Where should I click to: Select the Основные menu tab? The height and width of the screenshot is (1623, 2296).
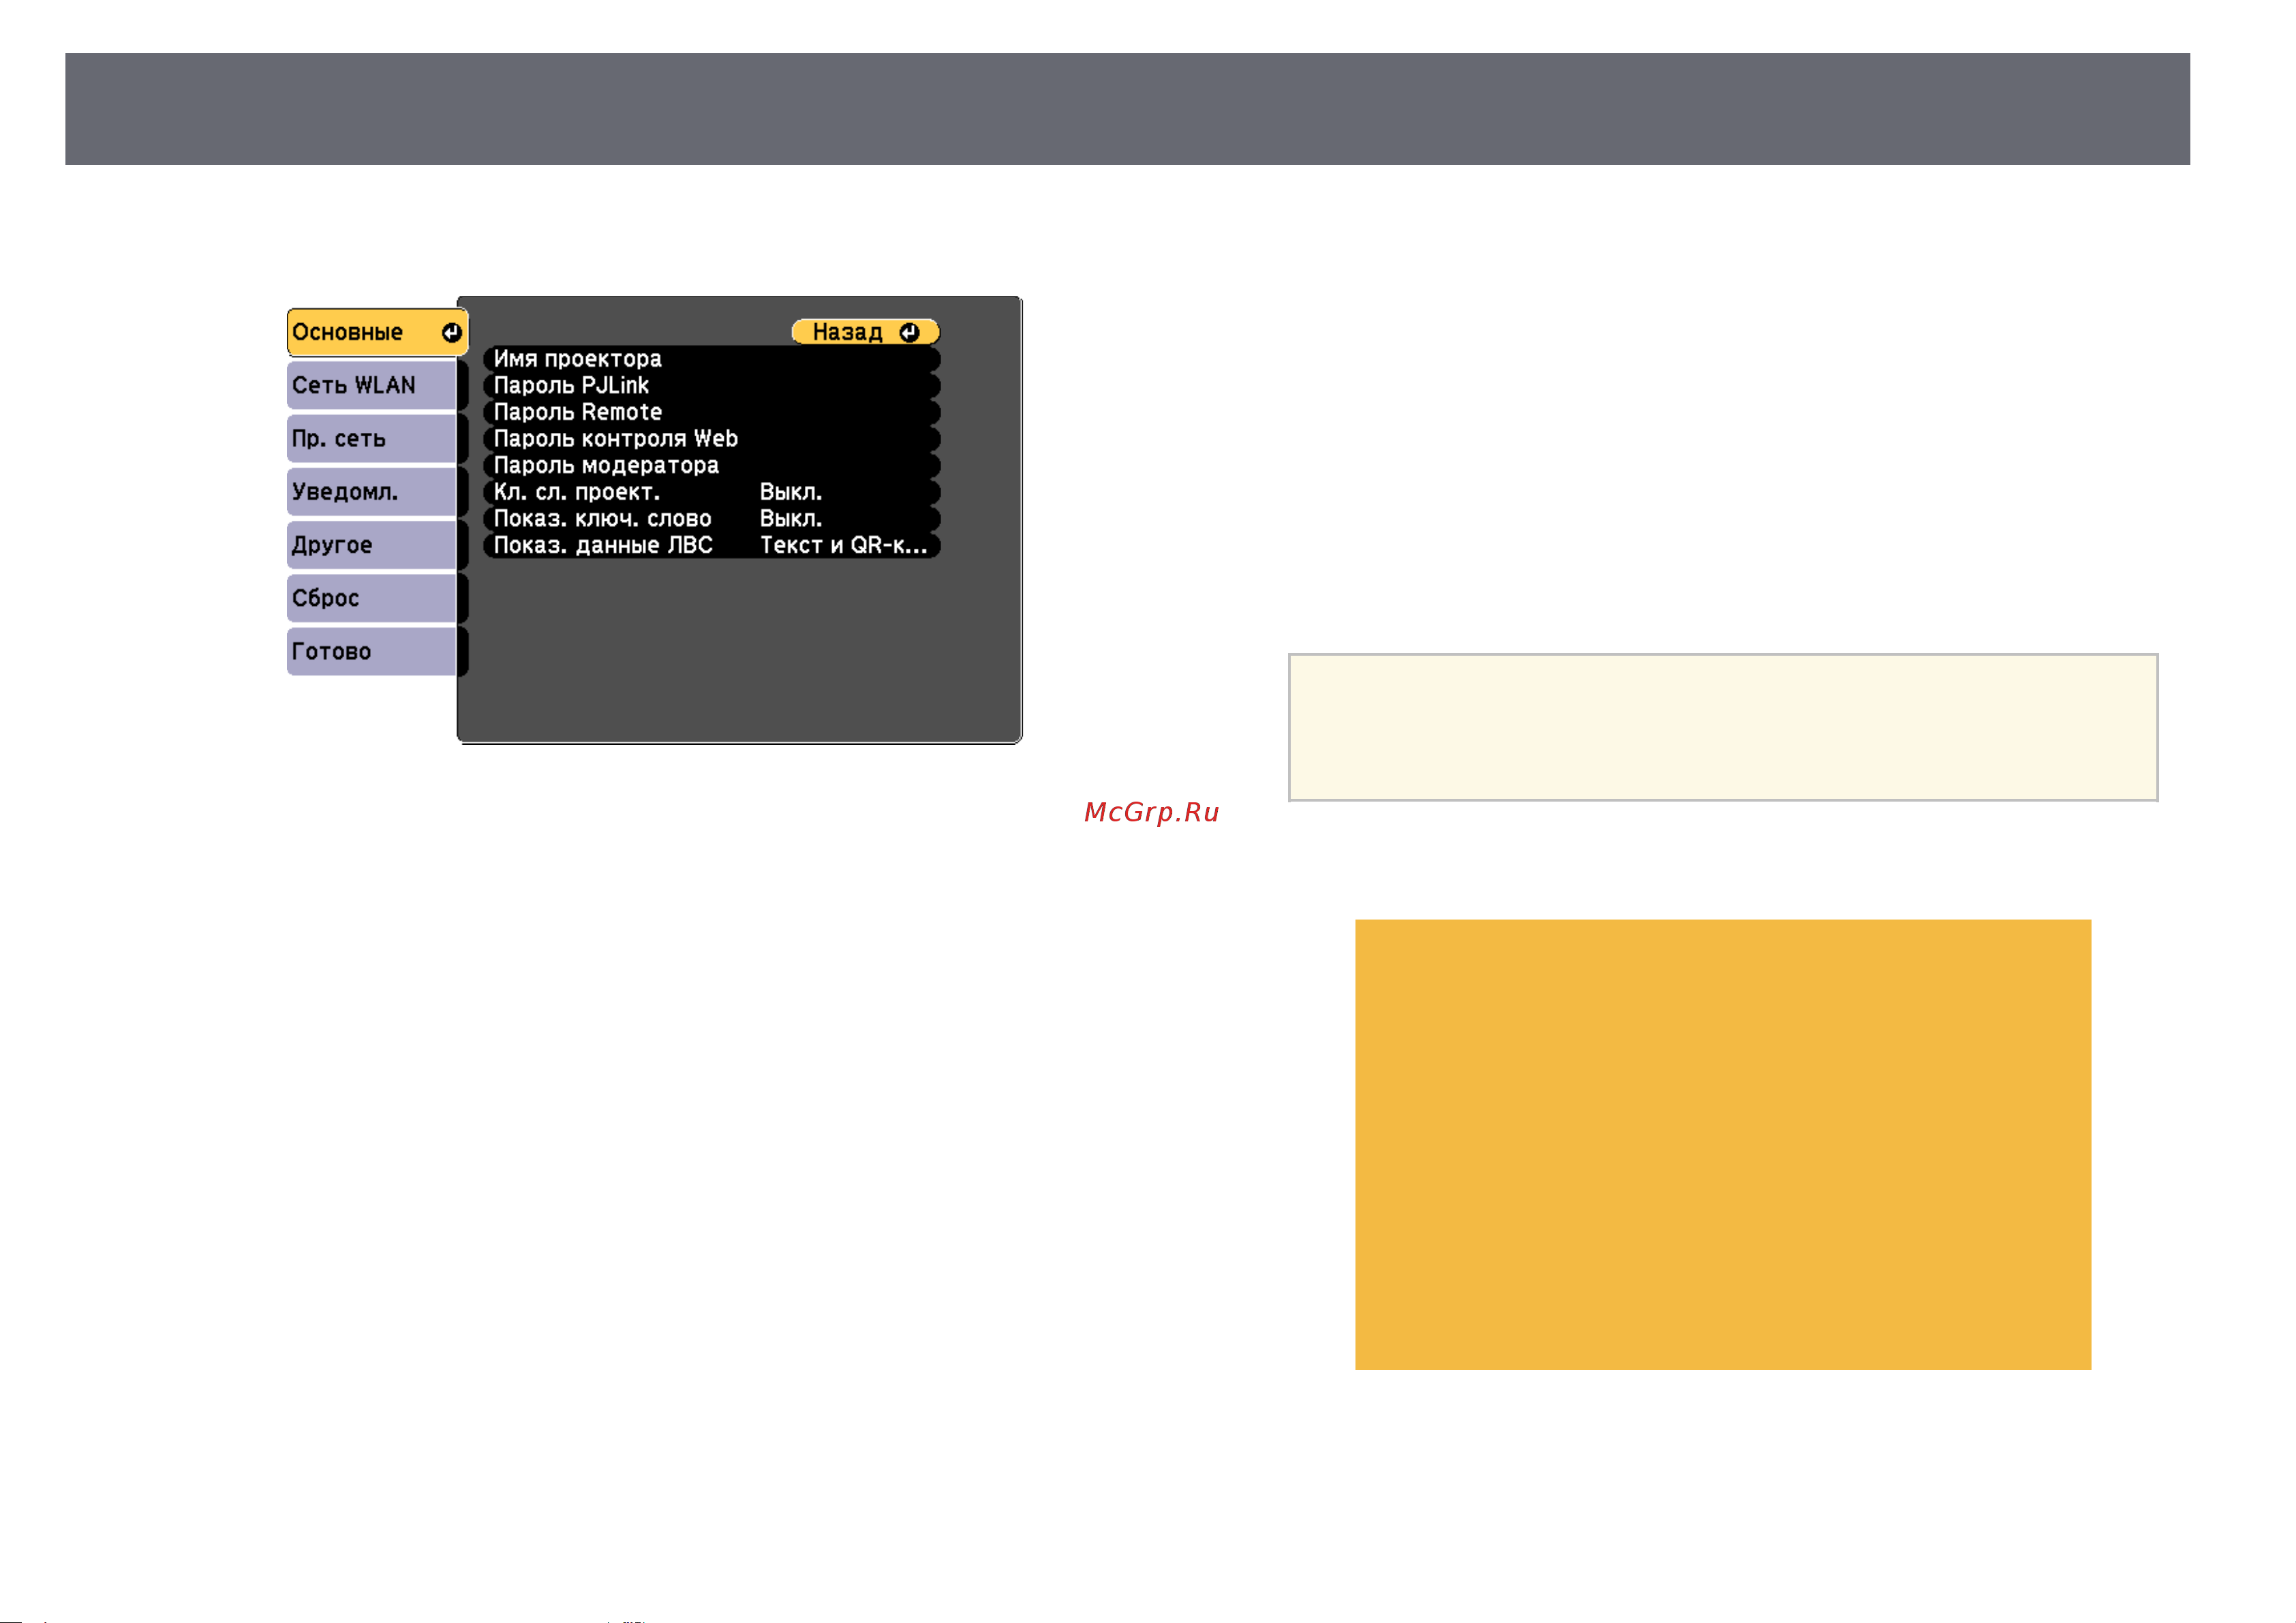tap(377, 332)
